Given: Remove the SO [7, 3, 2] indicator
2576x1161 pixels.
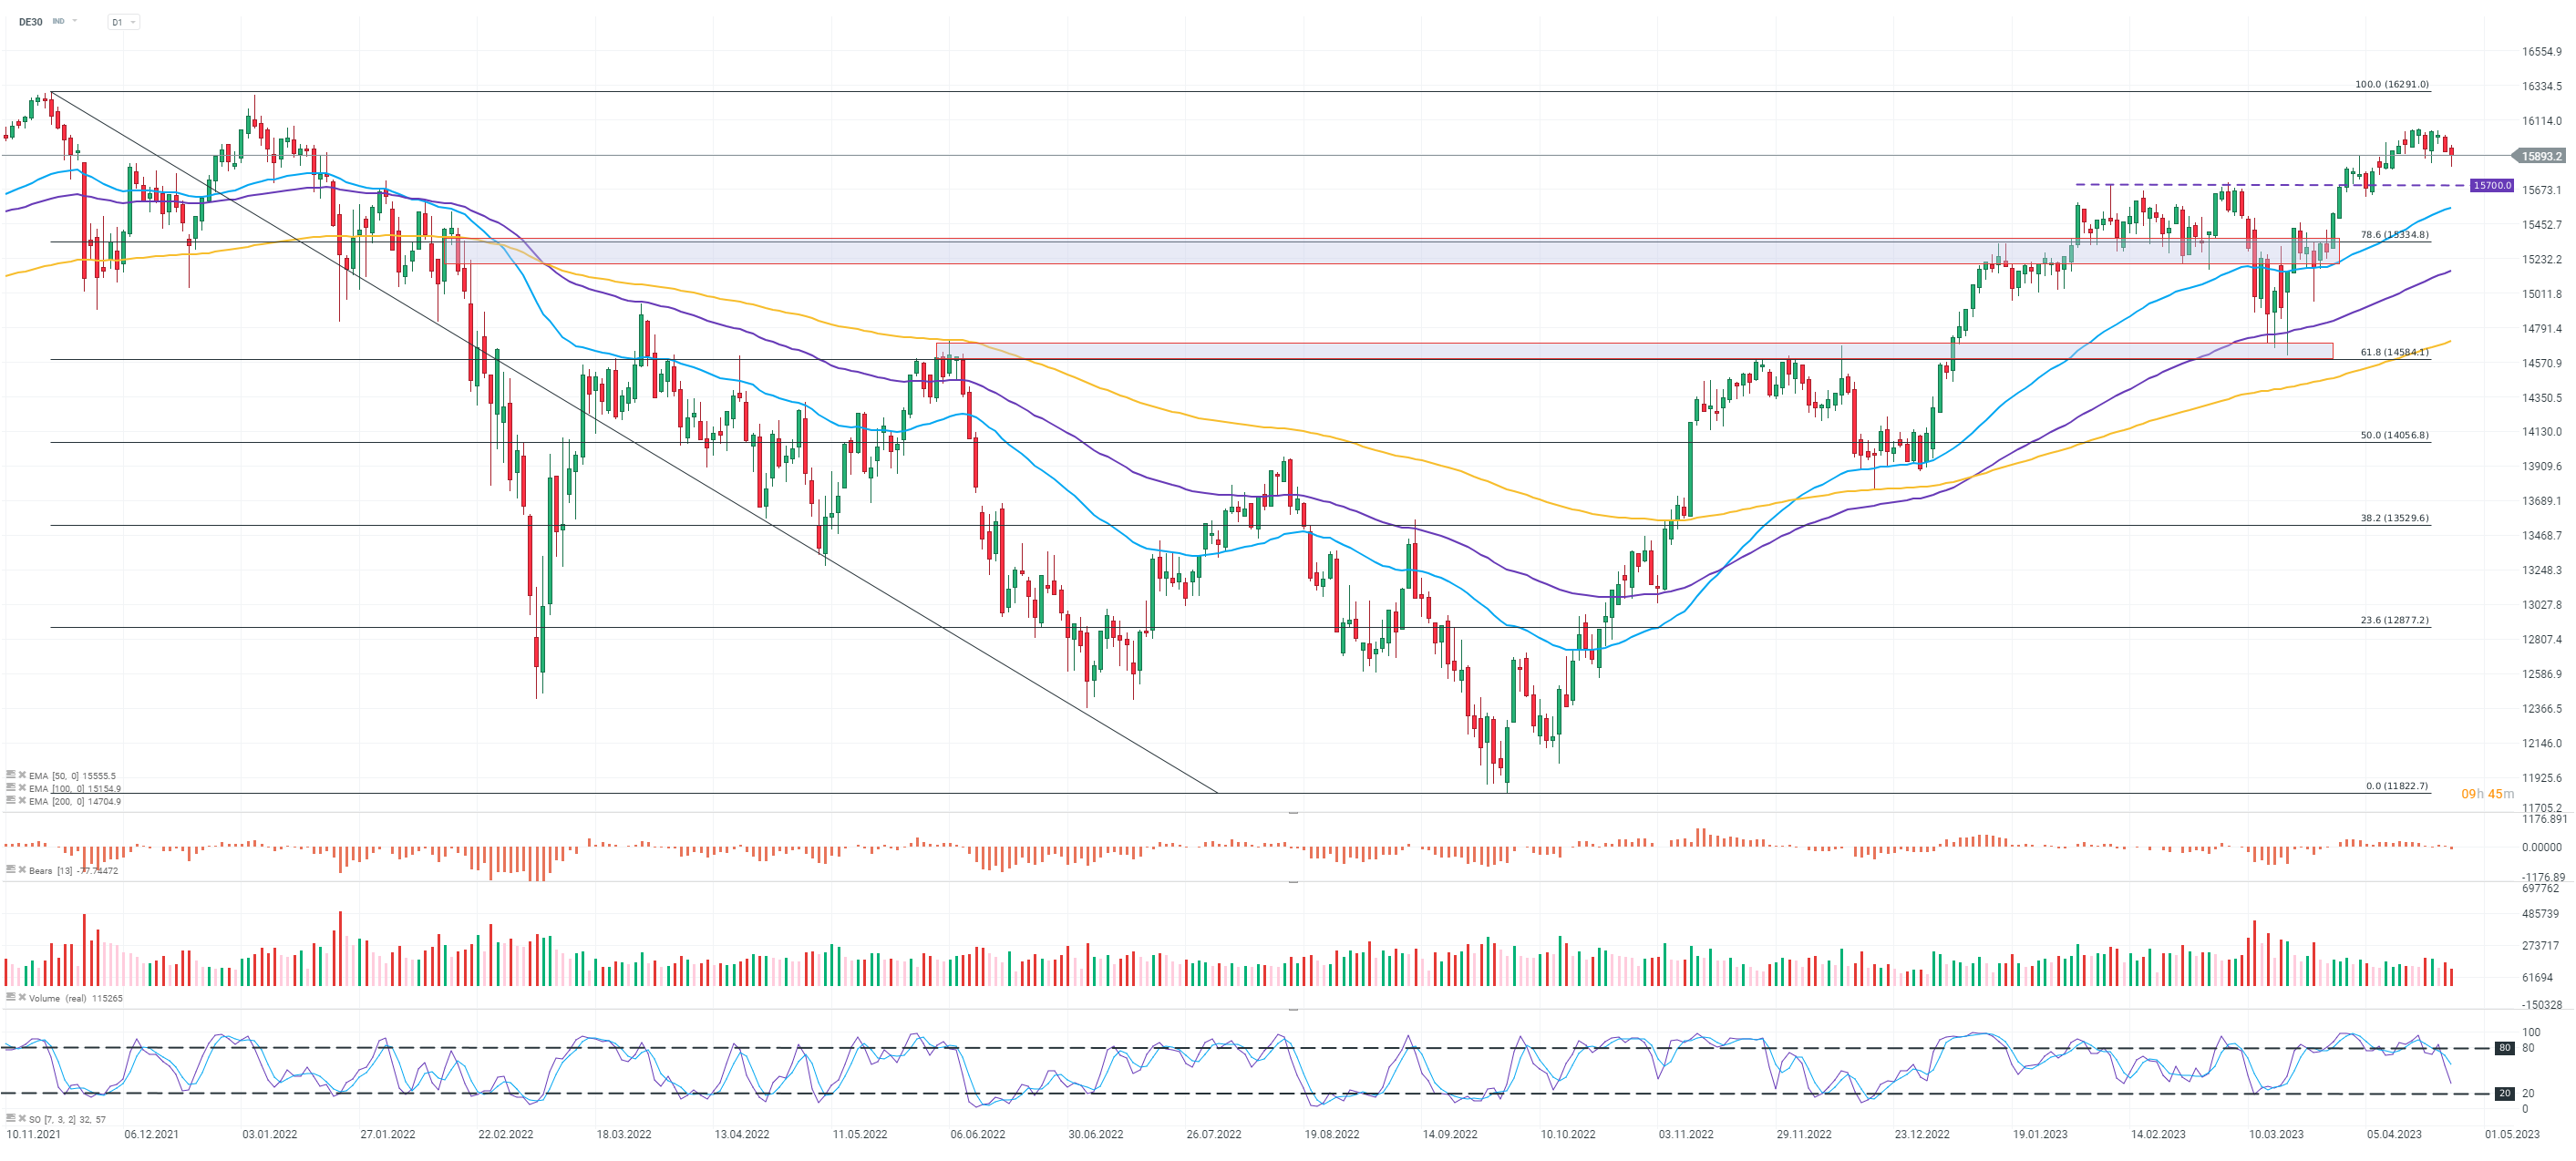Looking at the screenshot, I should [x=22, y=1118].
